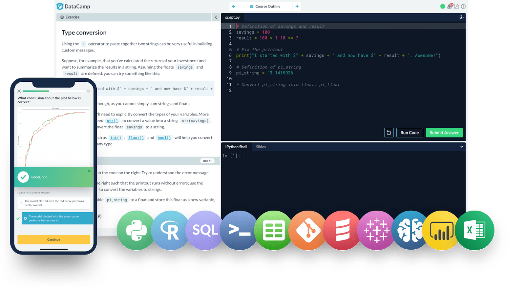Switch to the Slides tab

pyautogui.click(x=261, y=147)
